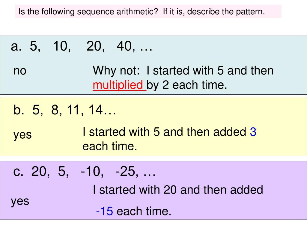Click the red underlined word 'multiplied'
Viewport: 307px width, 230px height.
click(119, 85)
